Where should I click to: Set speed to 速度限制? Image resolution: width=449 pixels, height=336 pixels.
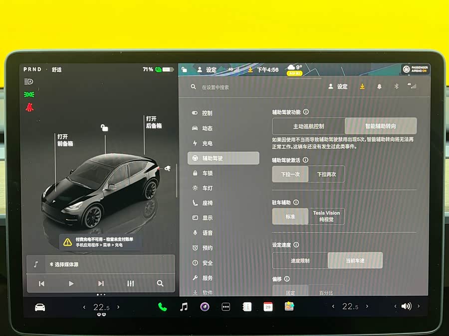300,260
